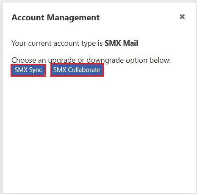Change plan to SMX Sync
197x194 pixels.
28,70
